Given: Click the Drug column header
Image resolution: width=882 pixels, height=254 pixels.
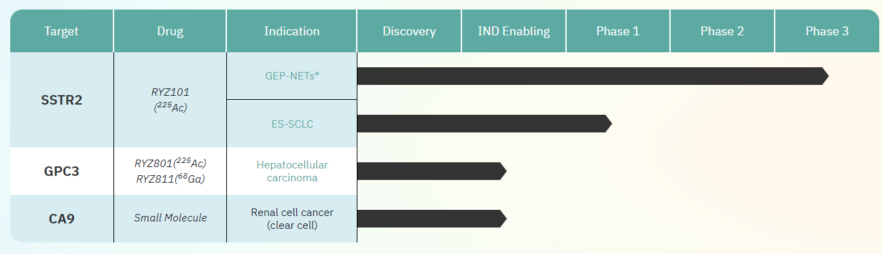Looking at the screenshot, I should click(170, 31).
